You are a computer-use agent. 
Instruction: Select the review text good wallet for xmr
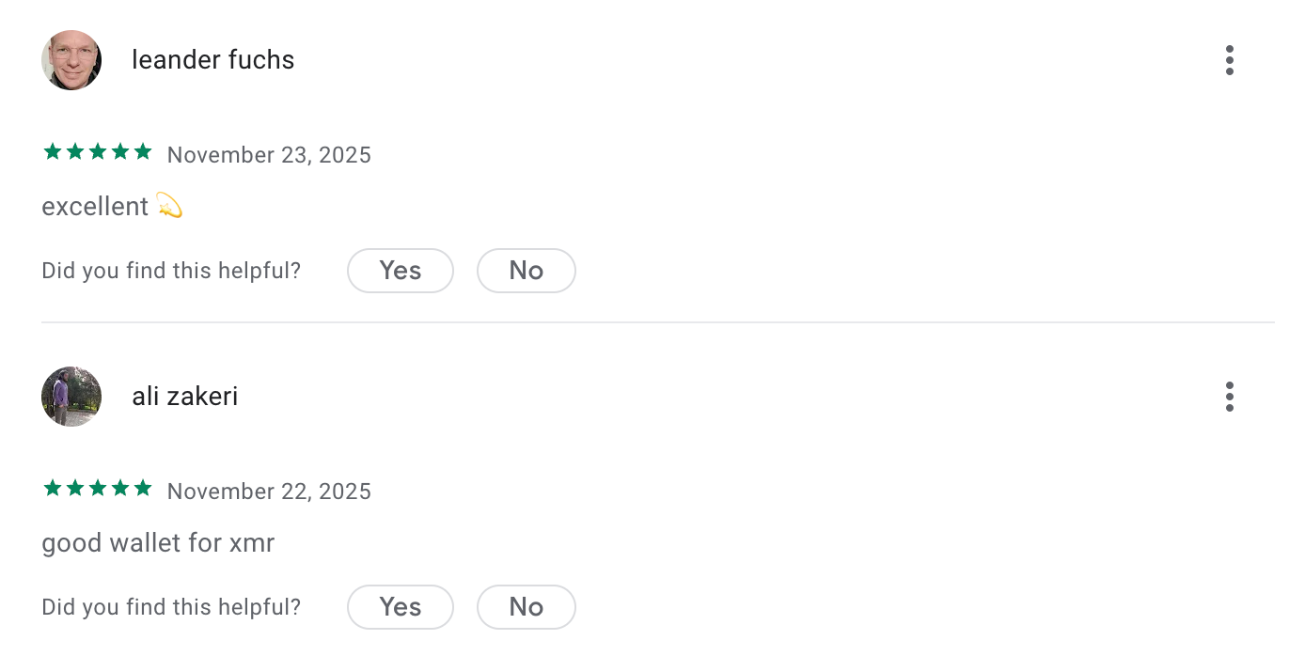point(157,542)
